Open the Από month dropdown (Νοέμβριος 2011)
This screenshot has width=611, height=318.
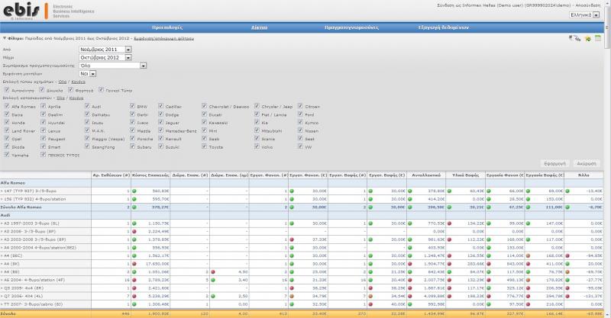click(x=105, y=50)
